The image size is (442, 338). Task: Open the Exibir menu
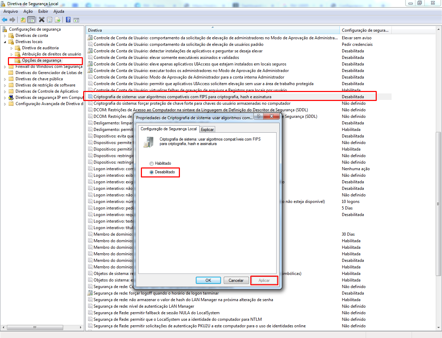click(43, 11)
